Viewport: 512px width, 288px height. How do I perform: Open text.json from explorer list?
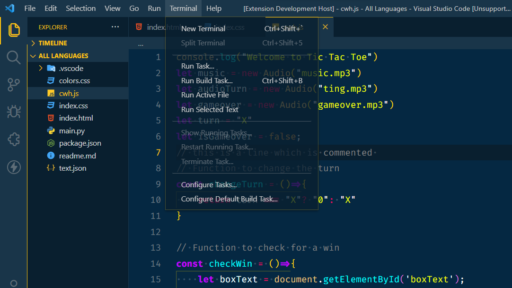coord(72,168)
